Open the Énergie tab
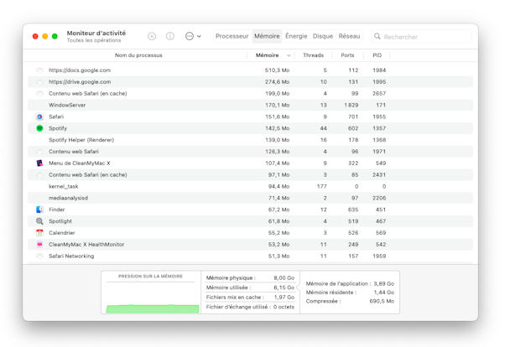510x347 pixels. 296,36
